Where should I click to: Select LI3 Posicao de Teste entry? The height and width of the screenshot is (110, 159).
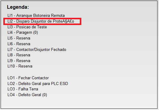point(27,27)
